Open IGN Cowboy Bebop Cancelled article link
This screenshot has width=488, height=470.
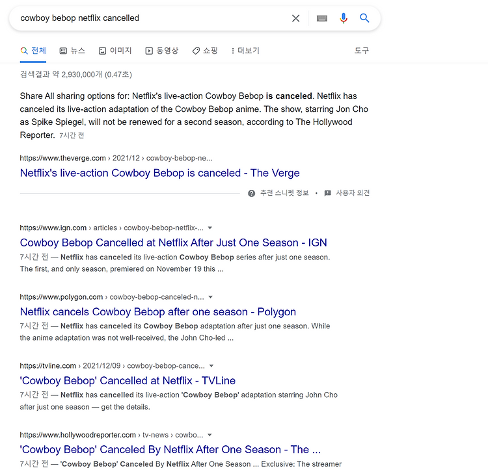173,242
